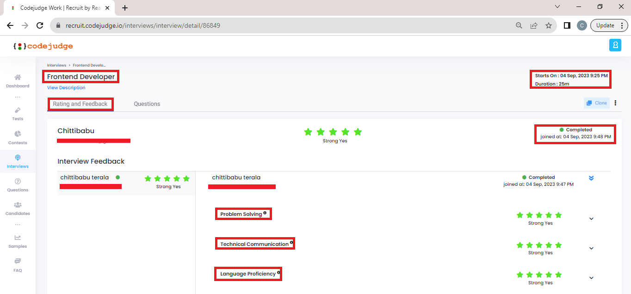Viewport: 631px width, 294px height.
Task: Click the Interviews breadcrumb link
Action: click(56, 65)
